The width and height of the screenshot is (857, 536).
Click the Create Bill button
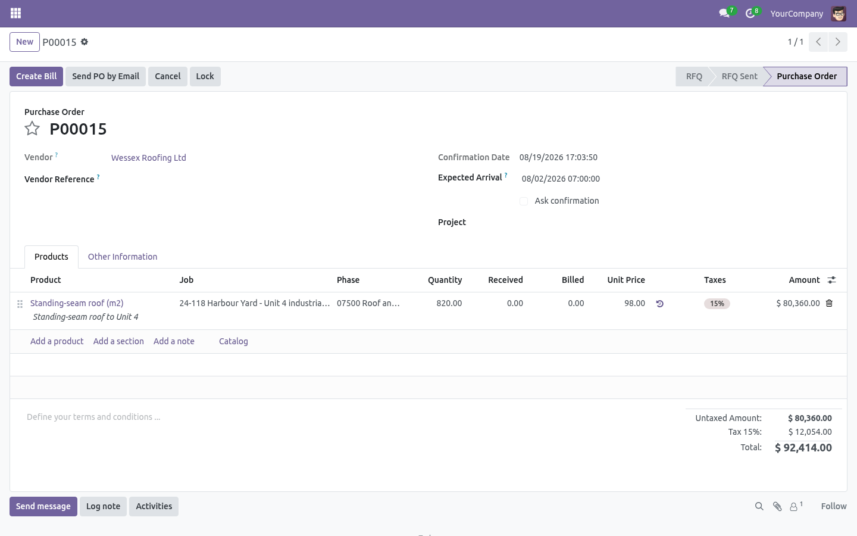coord(36,76)
